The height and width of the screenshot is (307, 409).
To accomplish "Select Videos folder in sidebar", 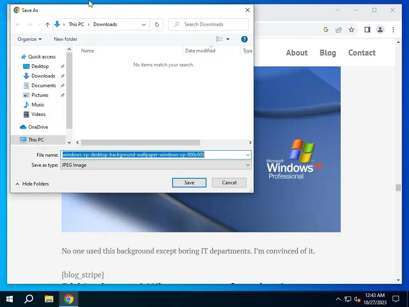I will click(x=38, y=114).
